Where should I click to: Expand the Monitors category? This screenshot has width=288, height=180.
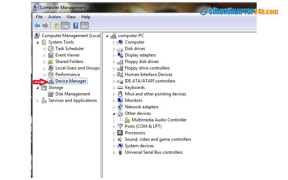pyautogui.click(x=114, y=101)
